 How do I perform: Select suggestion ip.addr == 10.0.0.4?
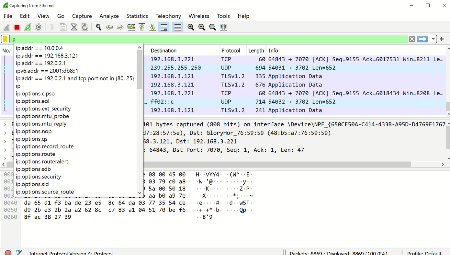(x=75, y=48)
